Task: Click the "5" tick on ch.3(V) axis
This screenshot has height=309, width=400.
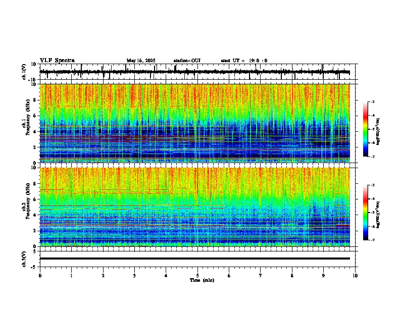Action: [x=35, y=251]
